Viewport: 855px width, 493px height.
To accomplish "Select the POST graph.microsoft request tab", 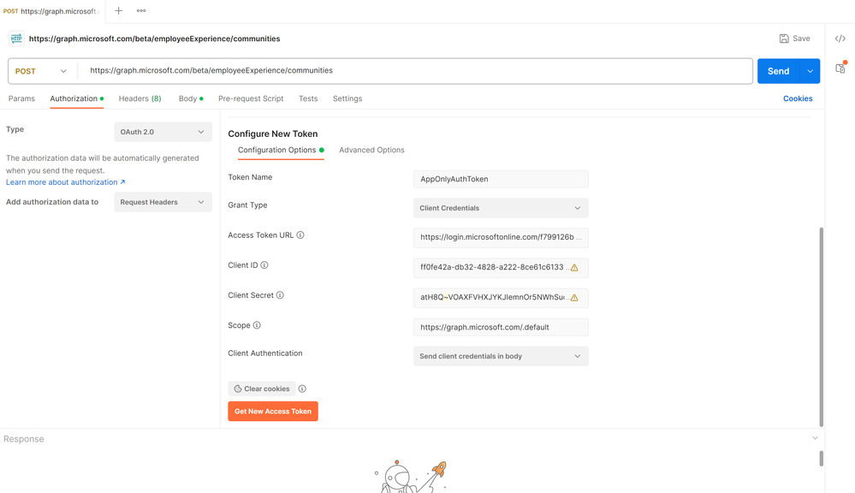I will point(52,11).
